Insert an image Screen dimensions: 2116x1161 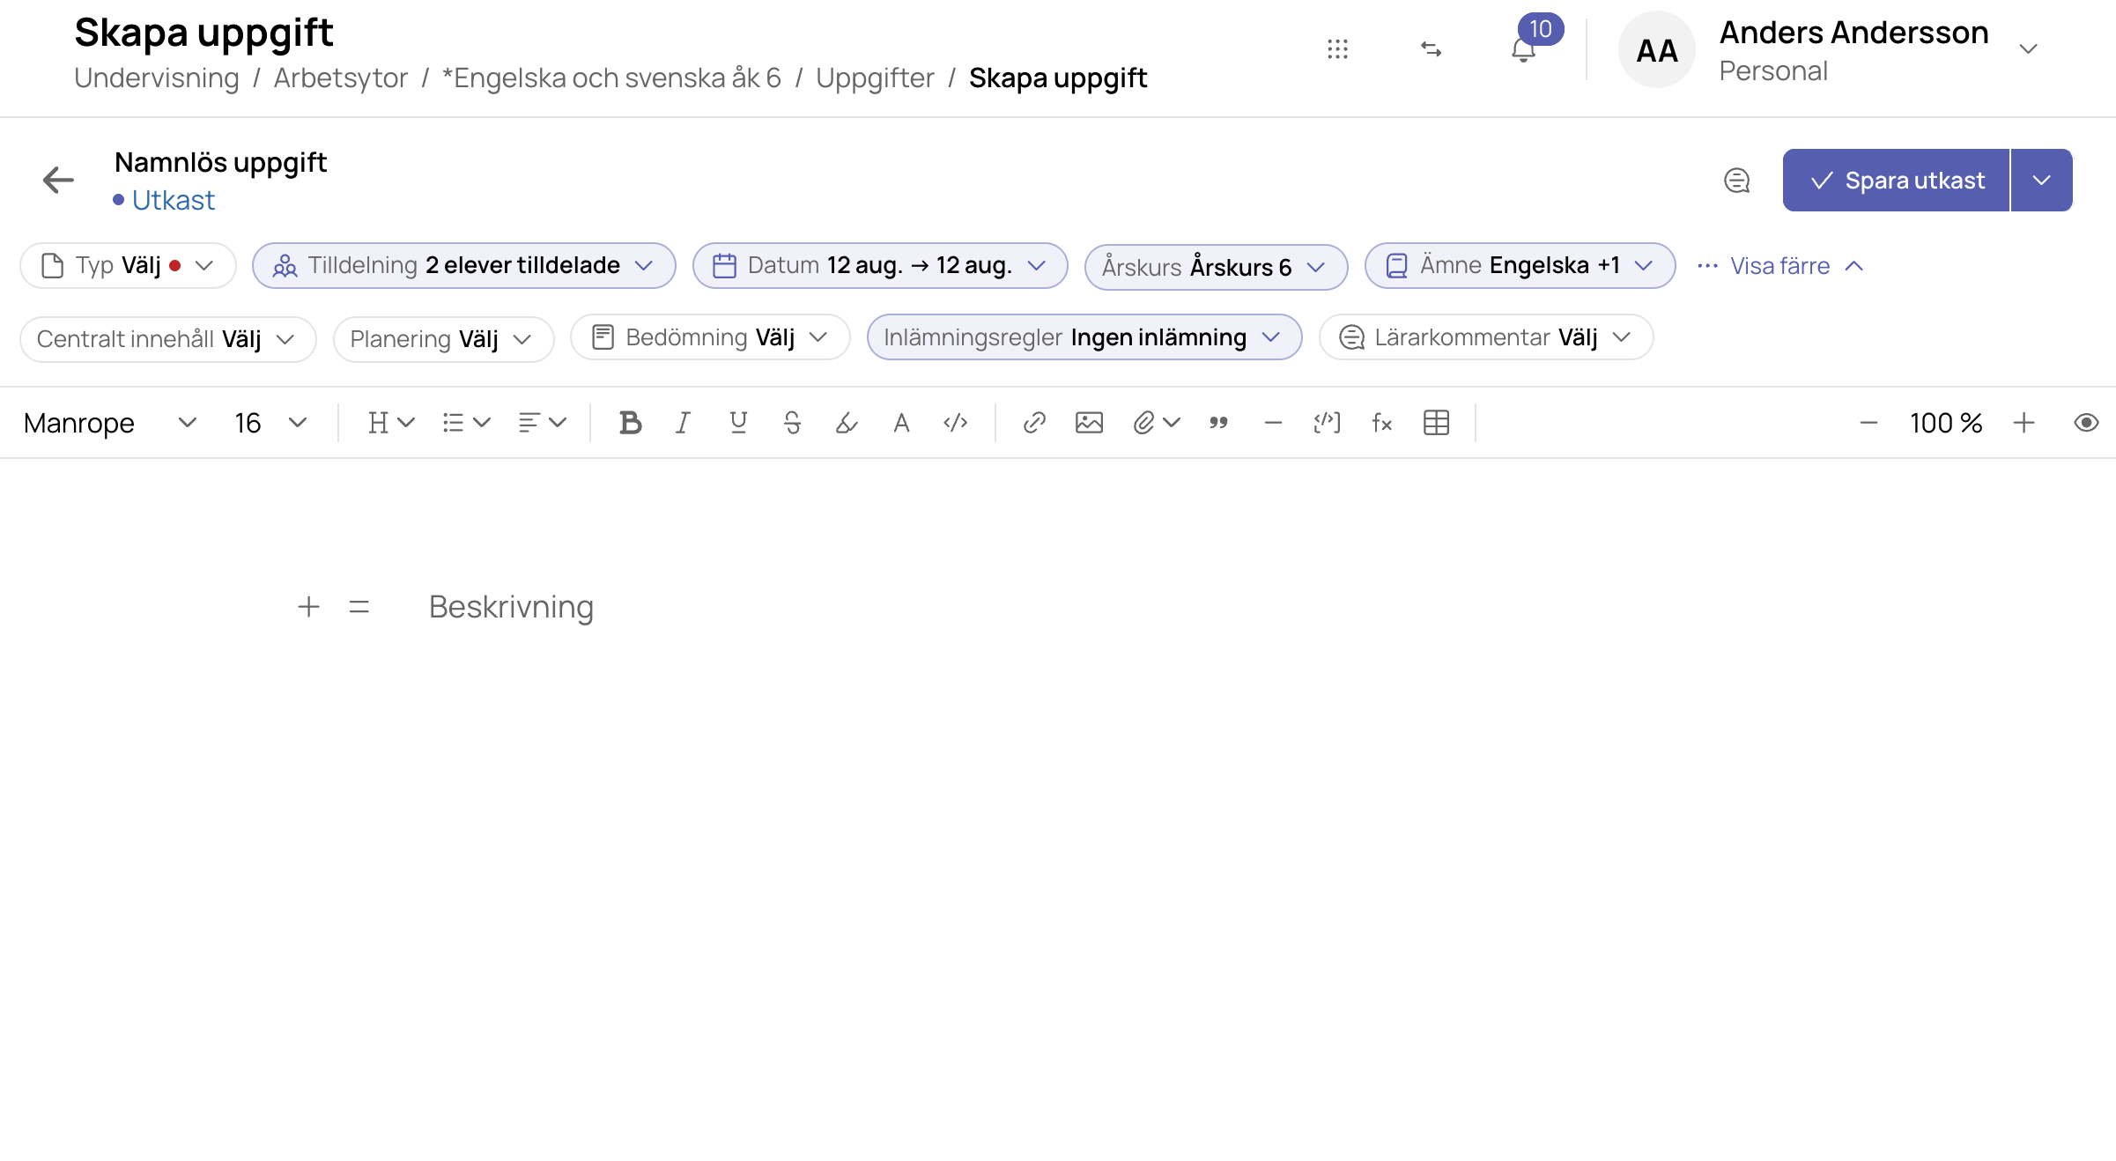(x=1089, y=424)
